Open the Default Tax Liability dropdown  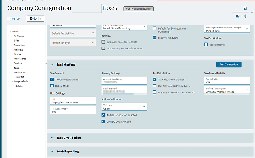73,33
